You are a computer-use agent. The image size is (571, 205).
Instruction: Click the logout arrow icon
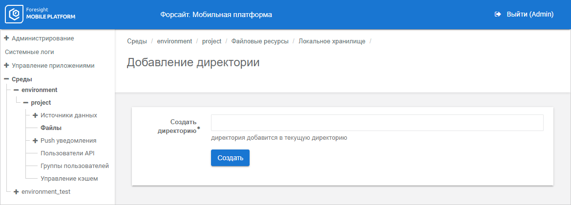coord(498,15)
